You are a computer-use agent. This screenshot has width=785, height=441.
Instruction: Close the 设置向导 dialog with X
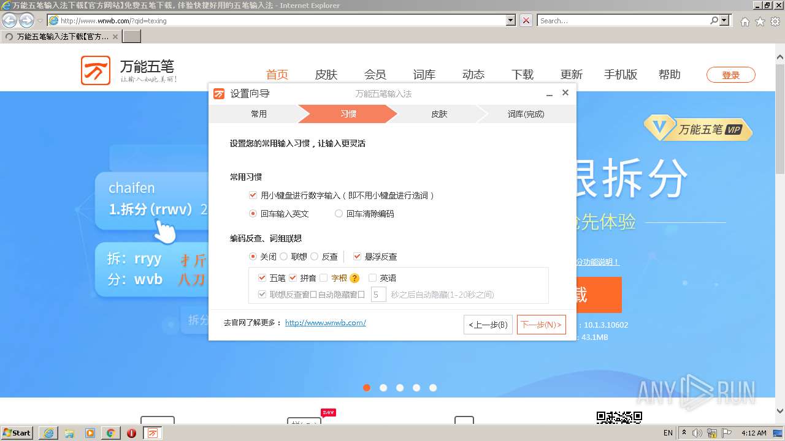pyautogui.click(x=565, y=92)
